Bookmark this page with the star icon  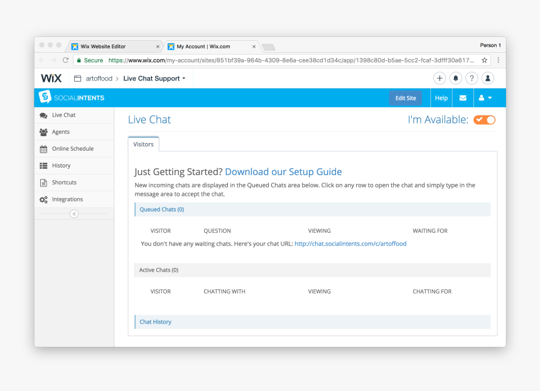[x=485, y=60]
